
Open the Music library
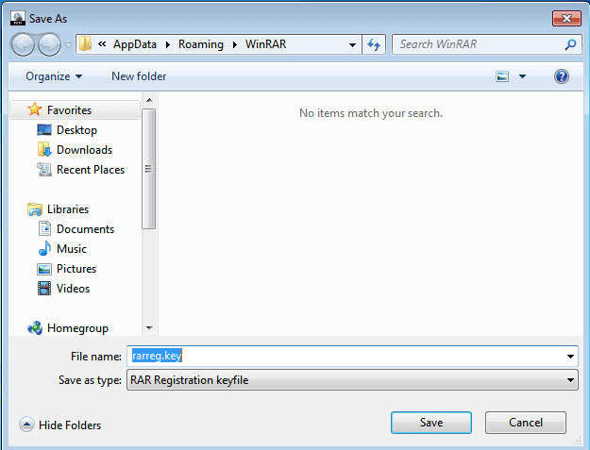[72, 249]
